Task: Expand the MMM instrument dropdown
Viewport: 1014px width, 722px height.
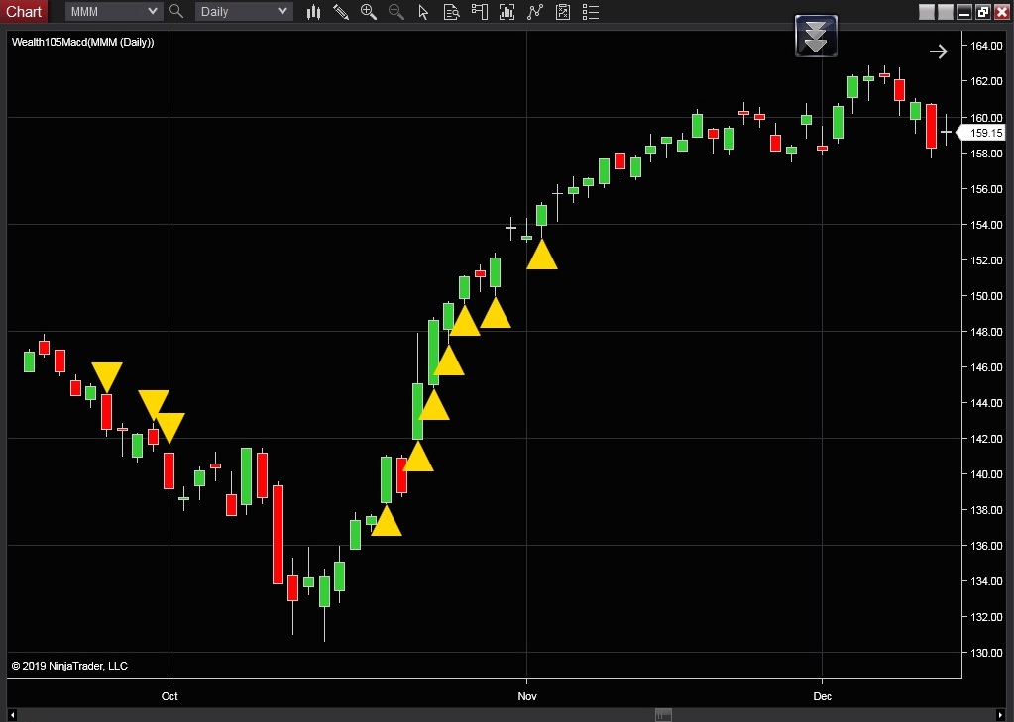Action: (152, 12)
